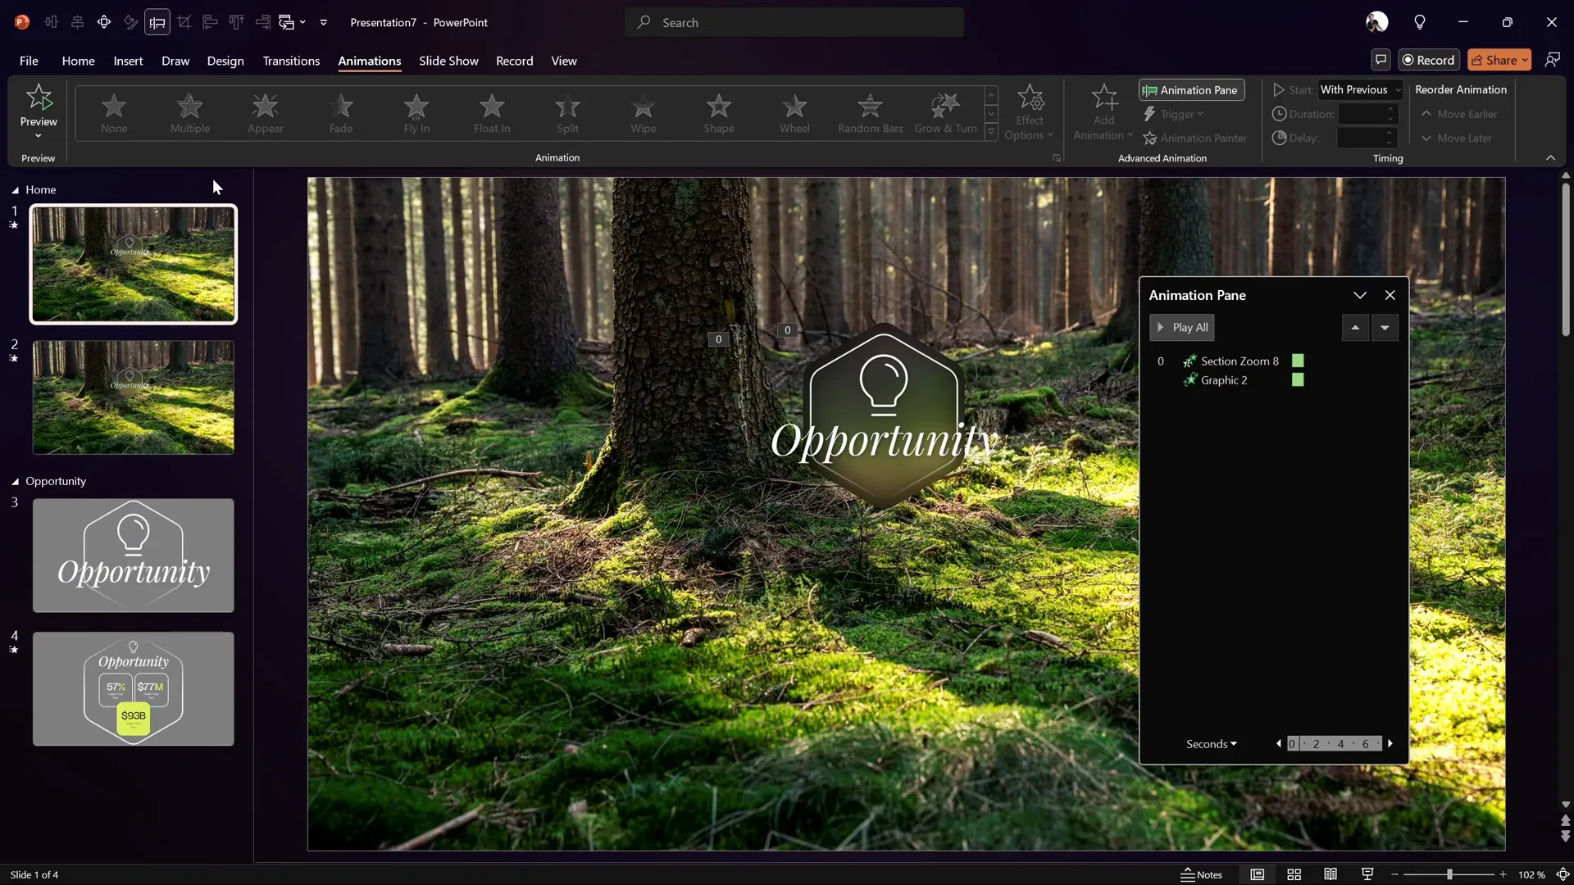
Task: Toggle the Animation Pane ribbon button
Action: (x=1191, y=90)
